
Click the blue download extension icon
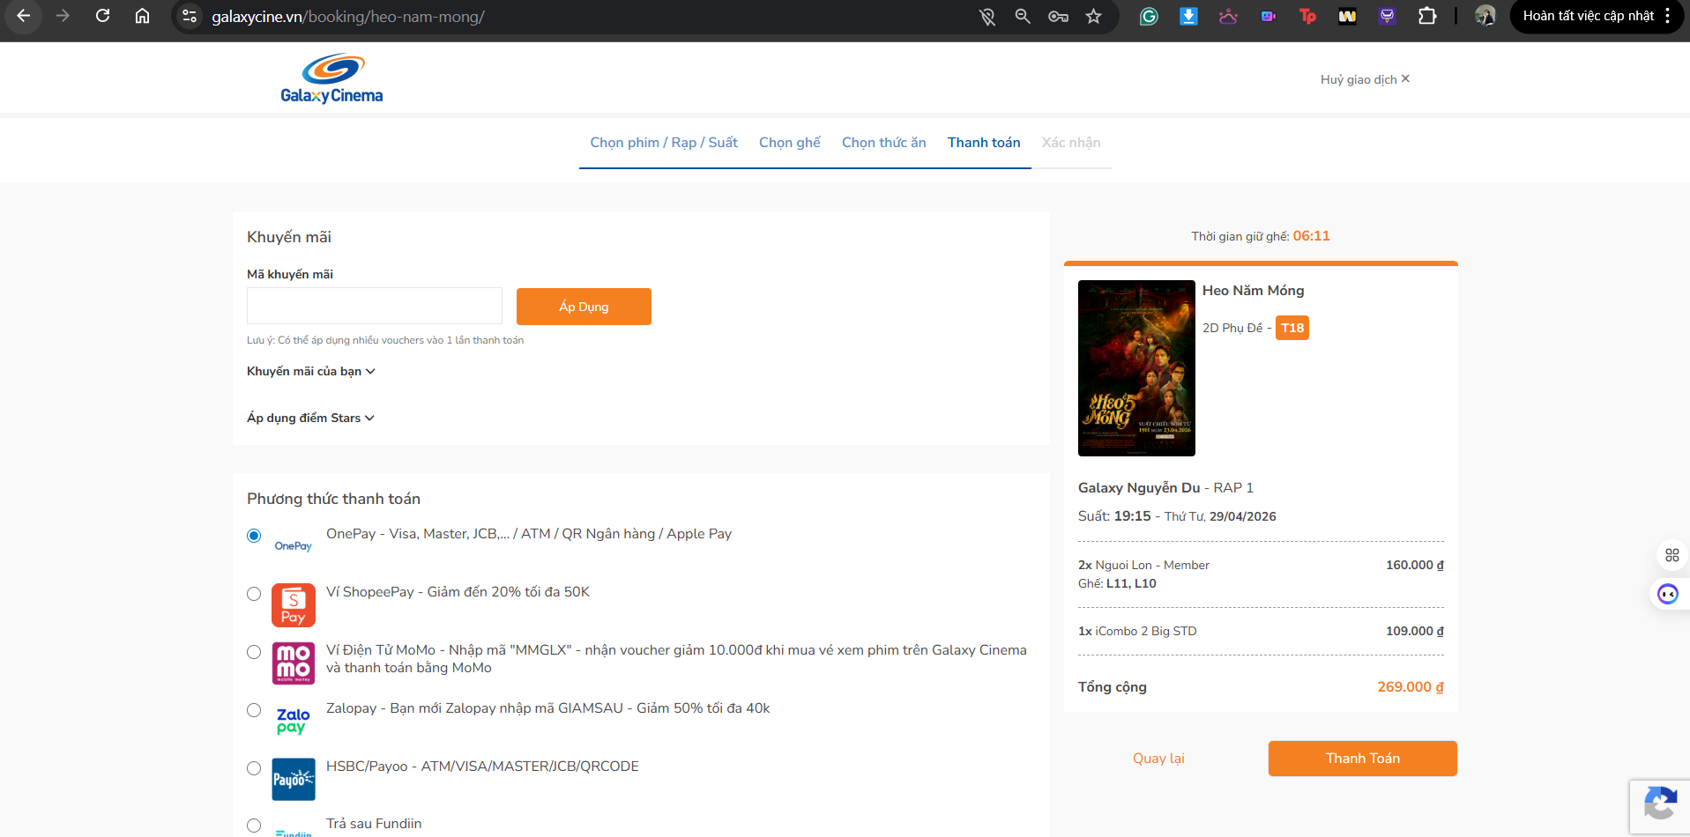[1188, 16]
